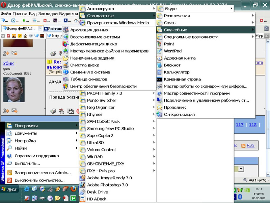Go to forum page 118 link
This screenshot has height=203, width=270.
252,125
